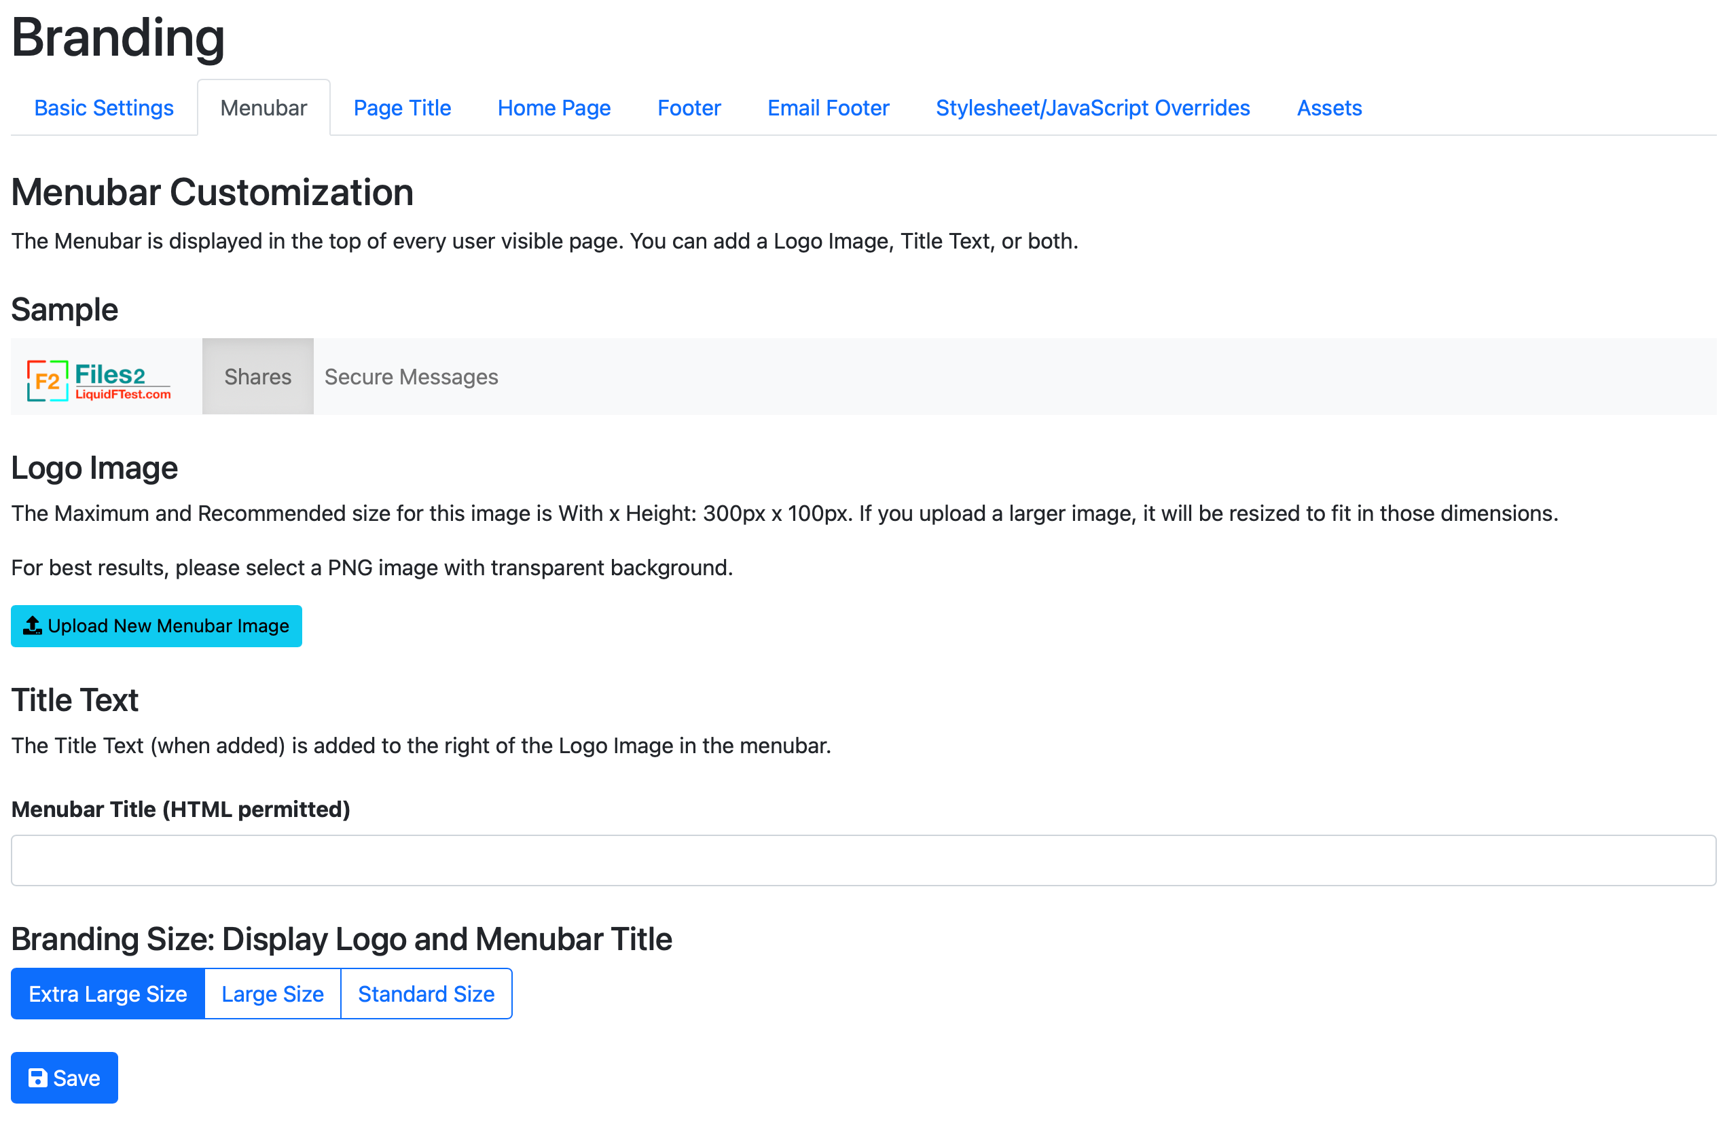Open the Home Page branding tab
Viewport: 1725px width, 1126px height.
click(554, 107)
